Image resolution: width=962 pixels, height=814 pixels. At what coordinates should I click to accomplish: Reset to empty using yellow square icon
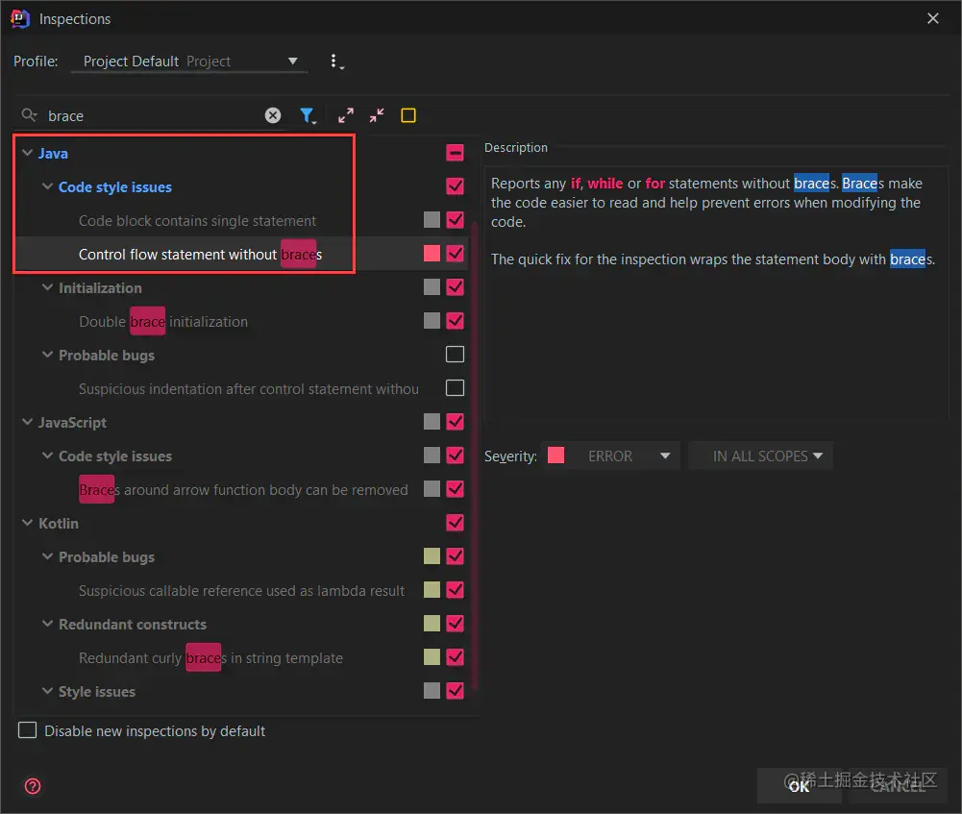pyautogui.click(x=408, y=115)
